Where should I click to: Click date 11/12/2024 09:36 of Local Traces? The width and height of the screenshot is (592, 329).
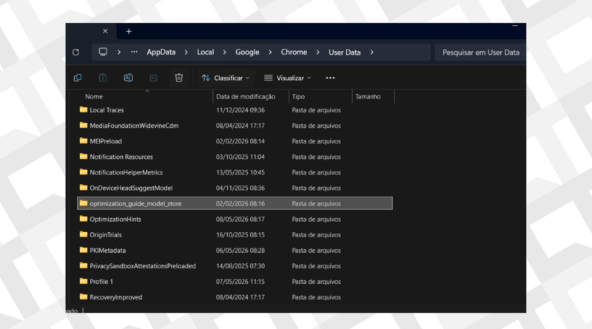point(240,110)
